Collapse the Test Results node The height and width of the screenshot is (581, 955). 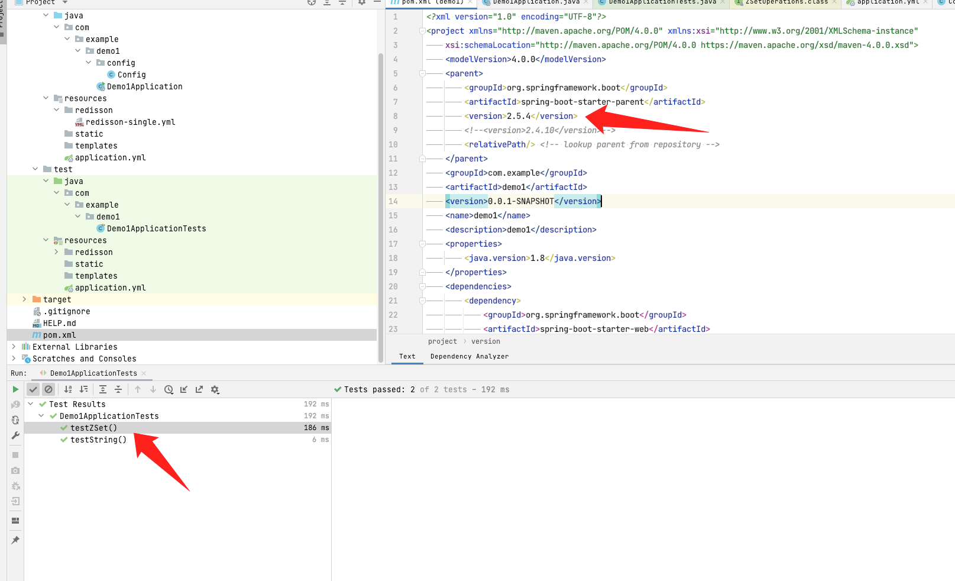coord(31,404)
